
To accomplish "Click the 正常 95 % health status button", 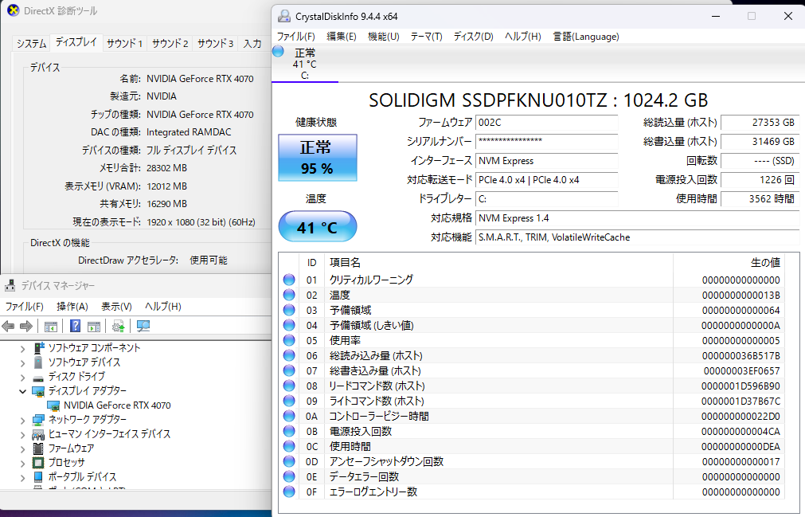I will pyautogui.click(x=317, y=158).
